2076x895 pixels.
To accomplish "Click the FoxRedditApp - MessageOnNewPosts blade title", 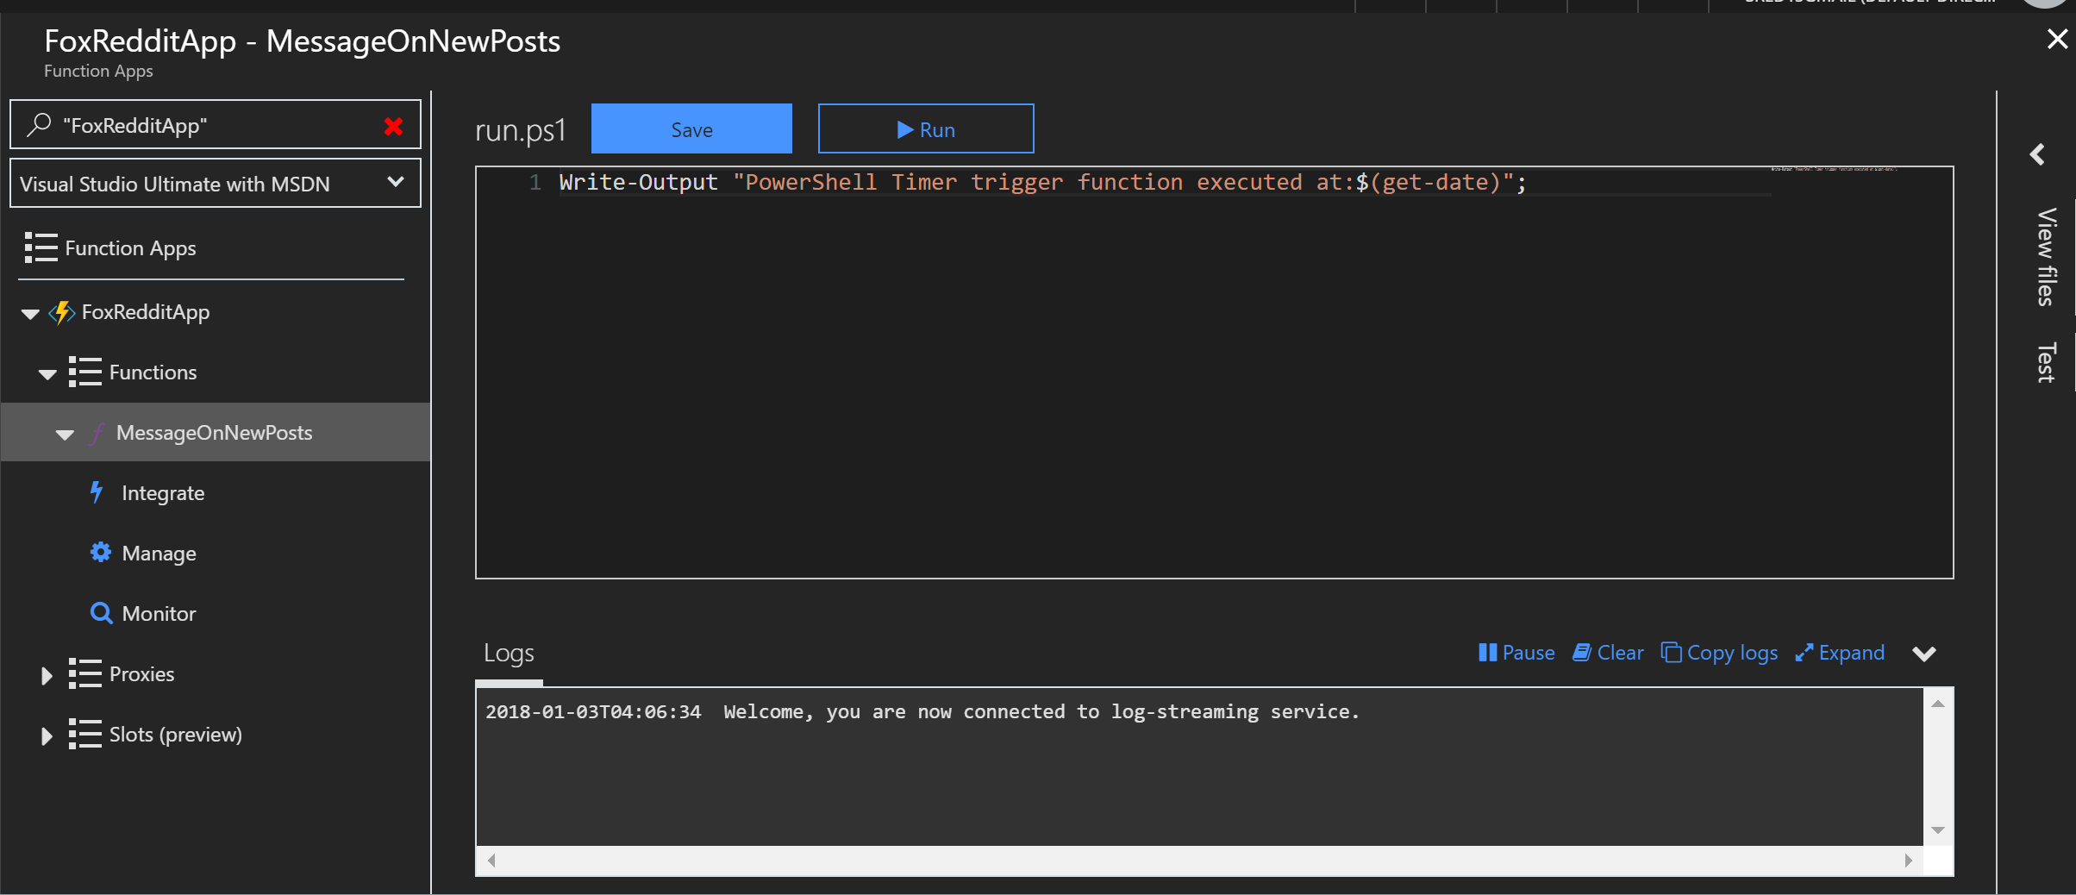I will [302, 41].
